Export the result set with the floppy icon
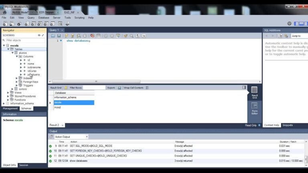The height and width of the screenshot is (173, 308). coord(120,88)
